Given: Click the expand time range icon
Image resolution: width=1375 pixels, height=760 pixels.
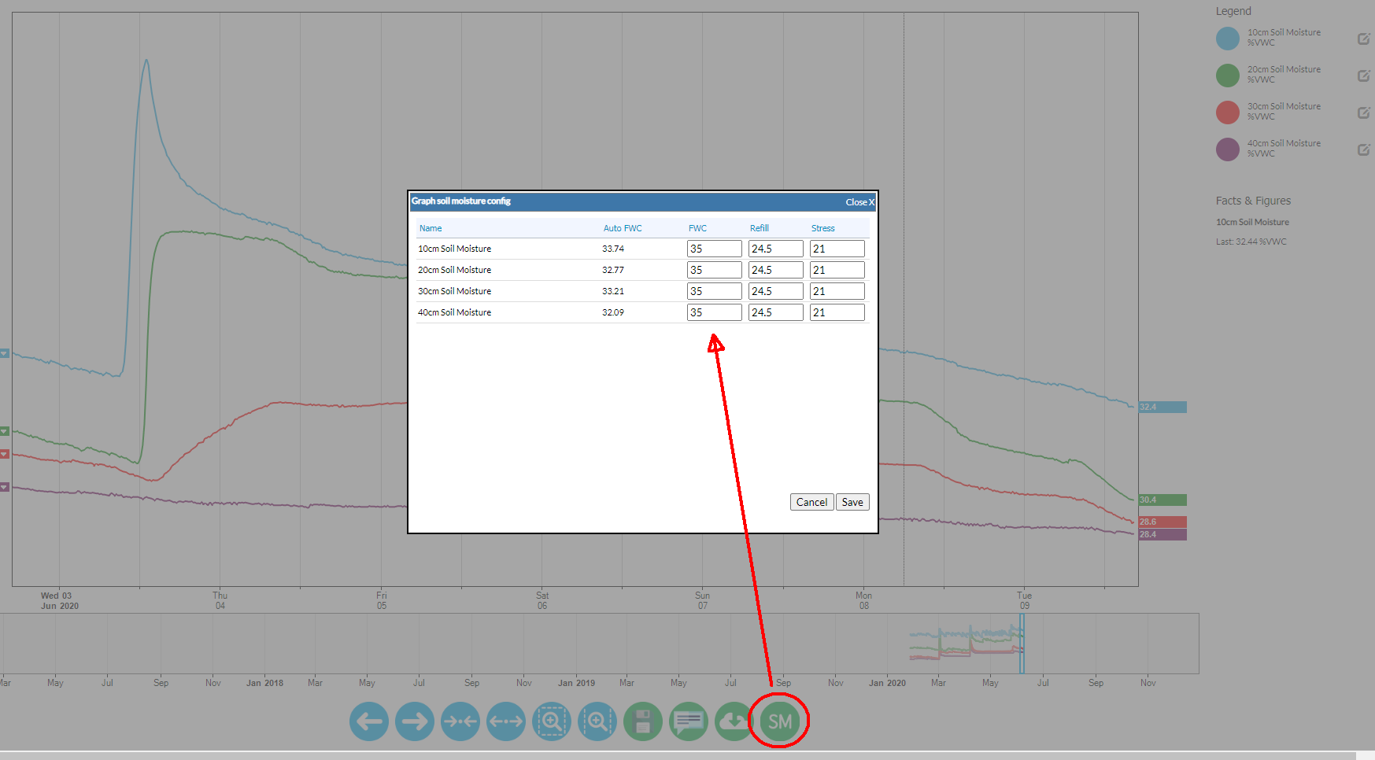Looking at the screenshot, I should (506, 721).
